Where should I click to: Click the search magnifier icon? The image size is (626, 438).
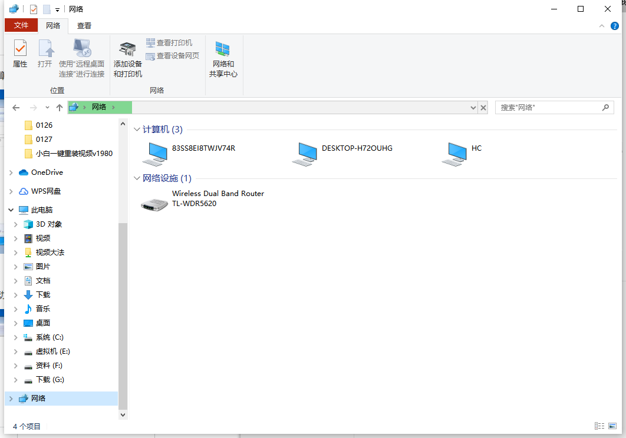click(x=605, y=107)
